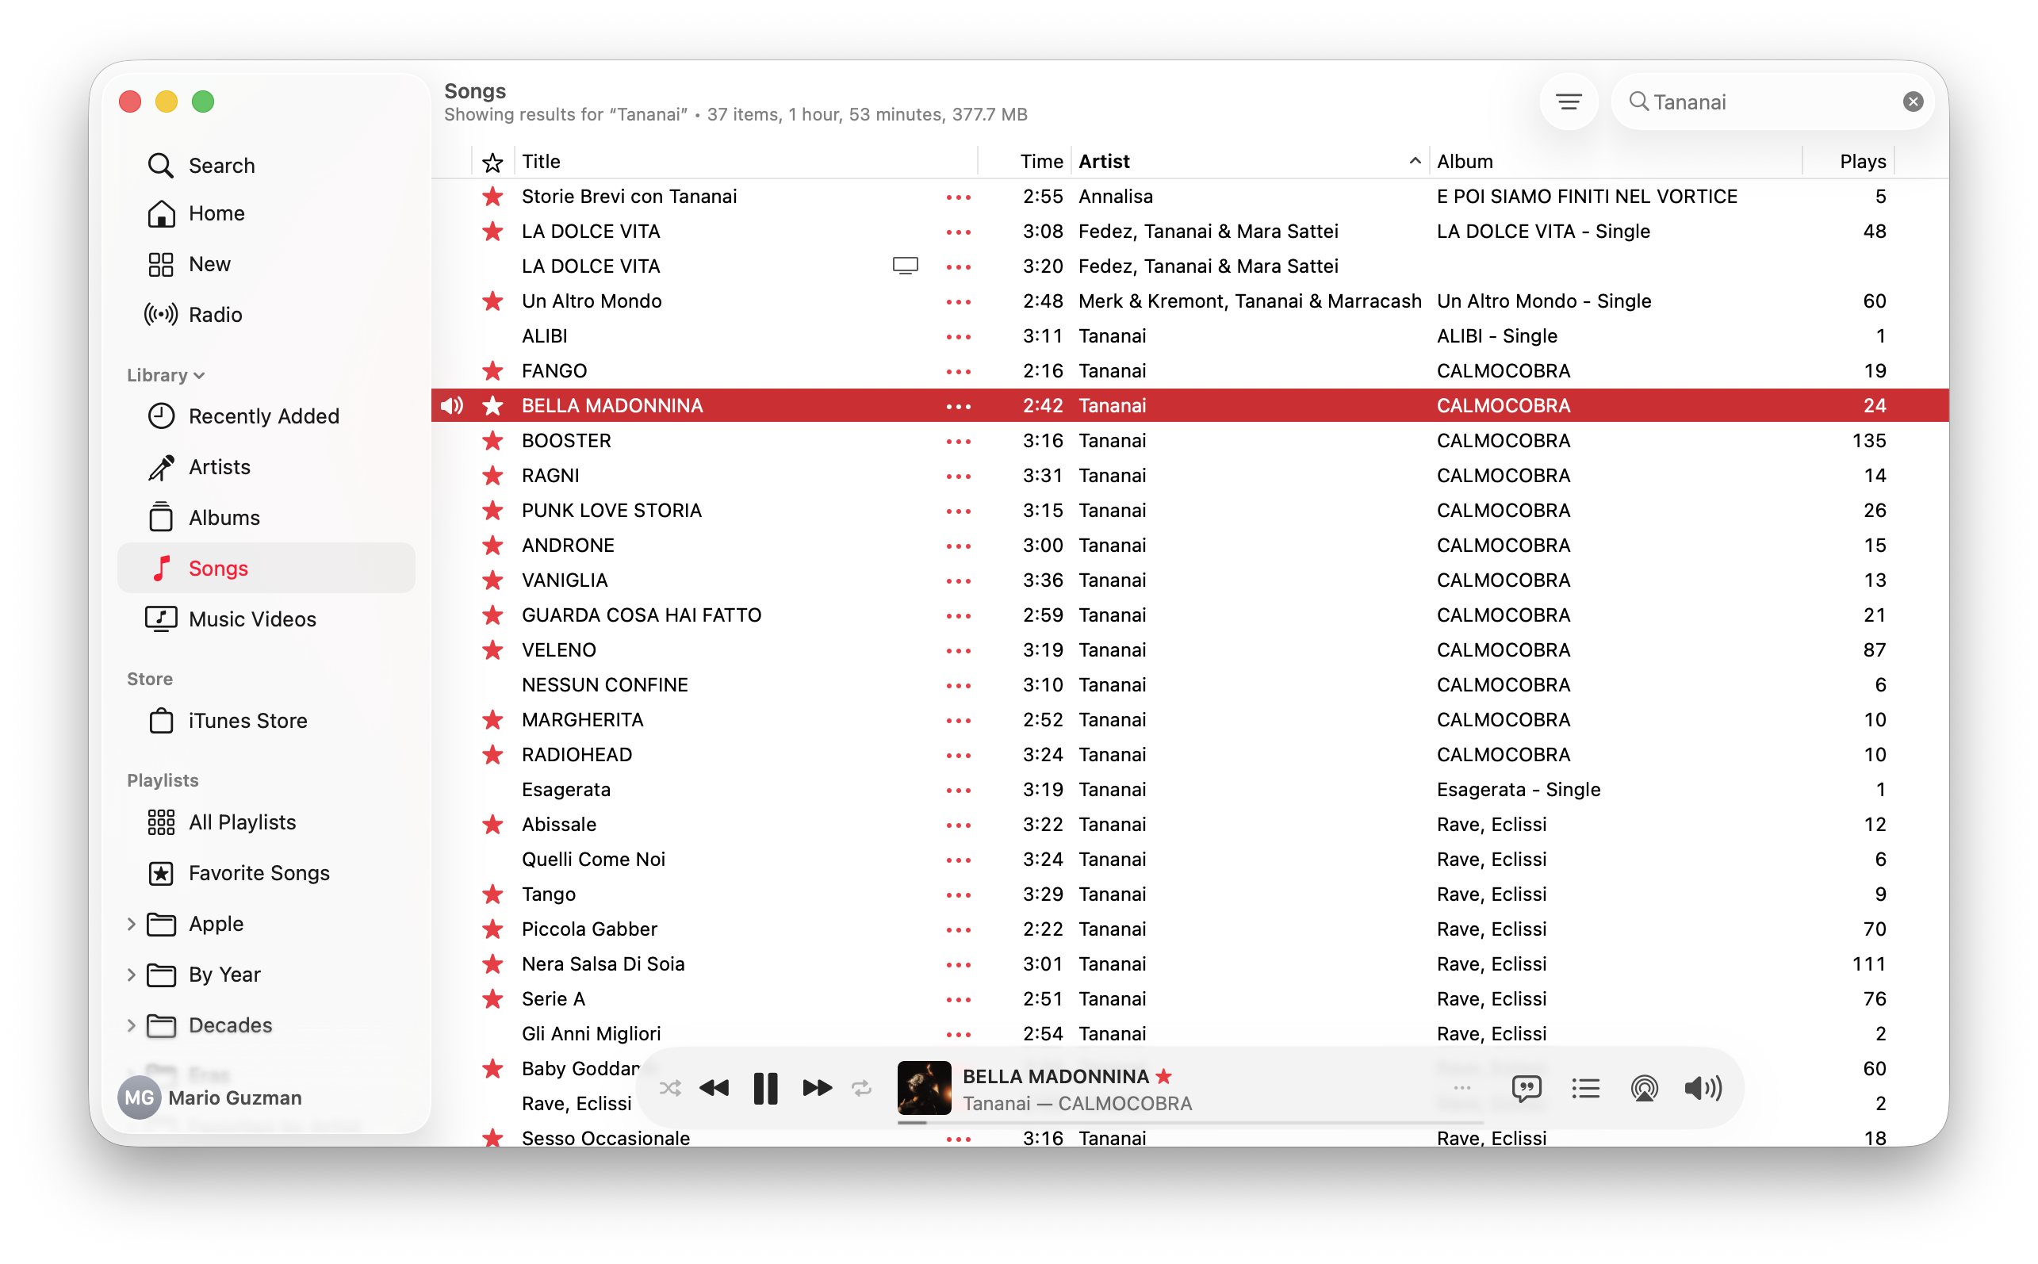Pause the current song
This screenshot has width=2038, height=1264.
click(x=765, y=1088)
